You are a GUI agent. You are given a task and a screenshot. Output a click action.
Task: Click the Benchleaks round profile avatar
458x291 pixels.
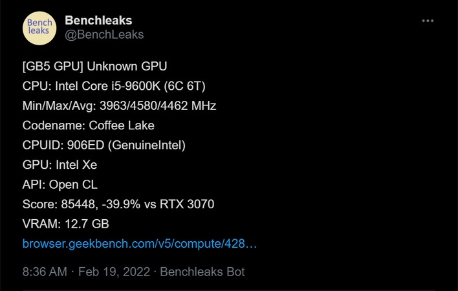39,28
